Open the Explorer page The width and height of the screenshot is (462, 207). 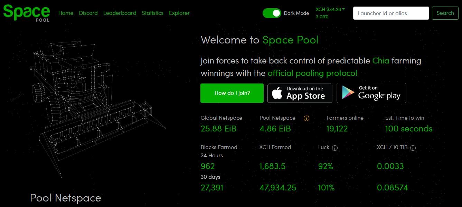[x=179, y=13]
